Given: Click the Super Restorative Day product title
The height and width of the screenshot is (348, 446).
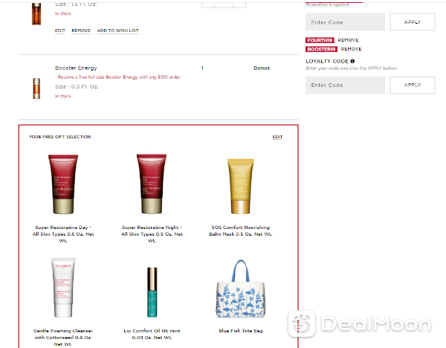Looking at the screenshot, I should (63, 234).
